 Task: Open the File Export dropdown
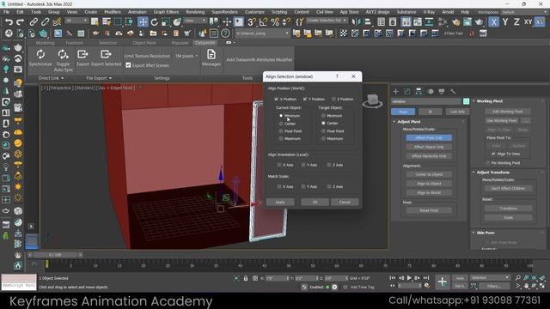click(99, 78)
